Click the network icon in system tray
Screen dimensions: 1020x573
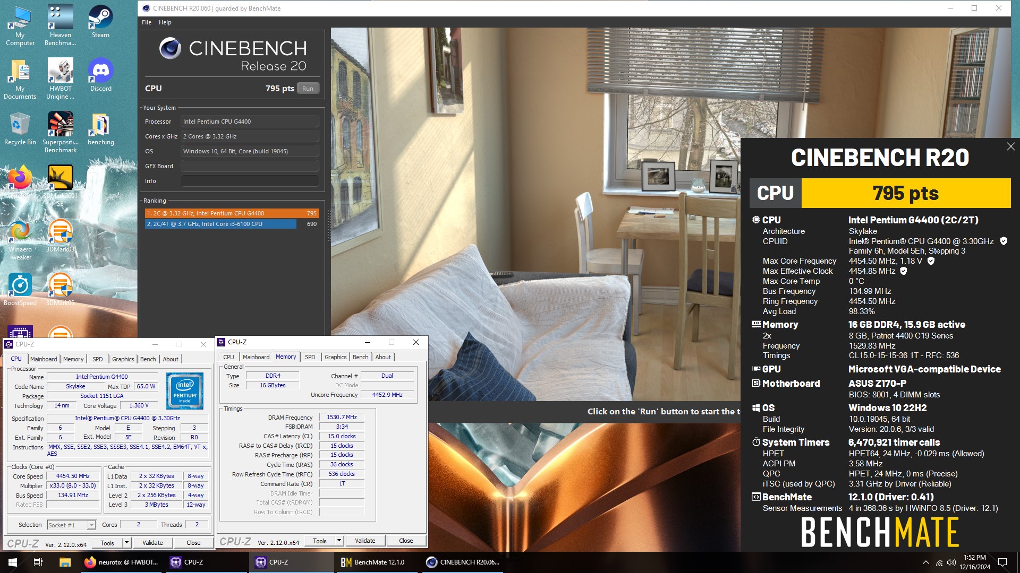[x=939, y=562]
